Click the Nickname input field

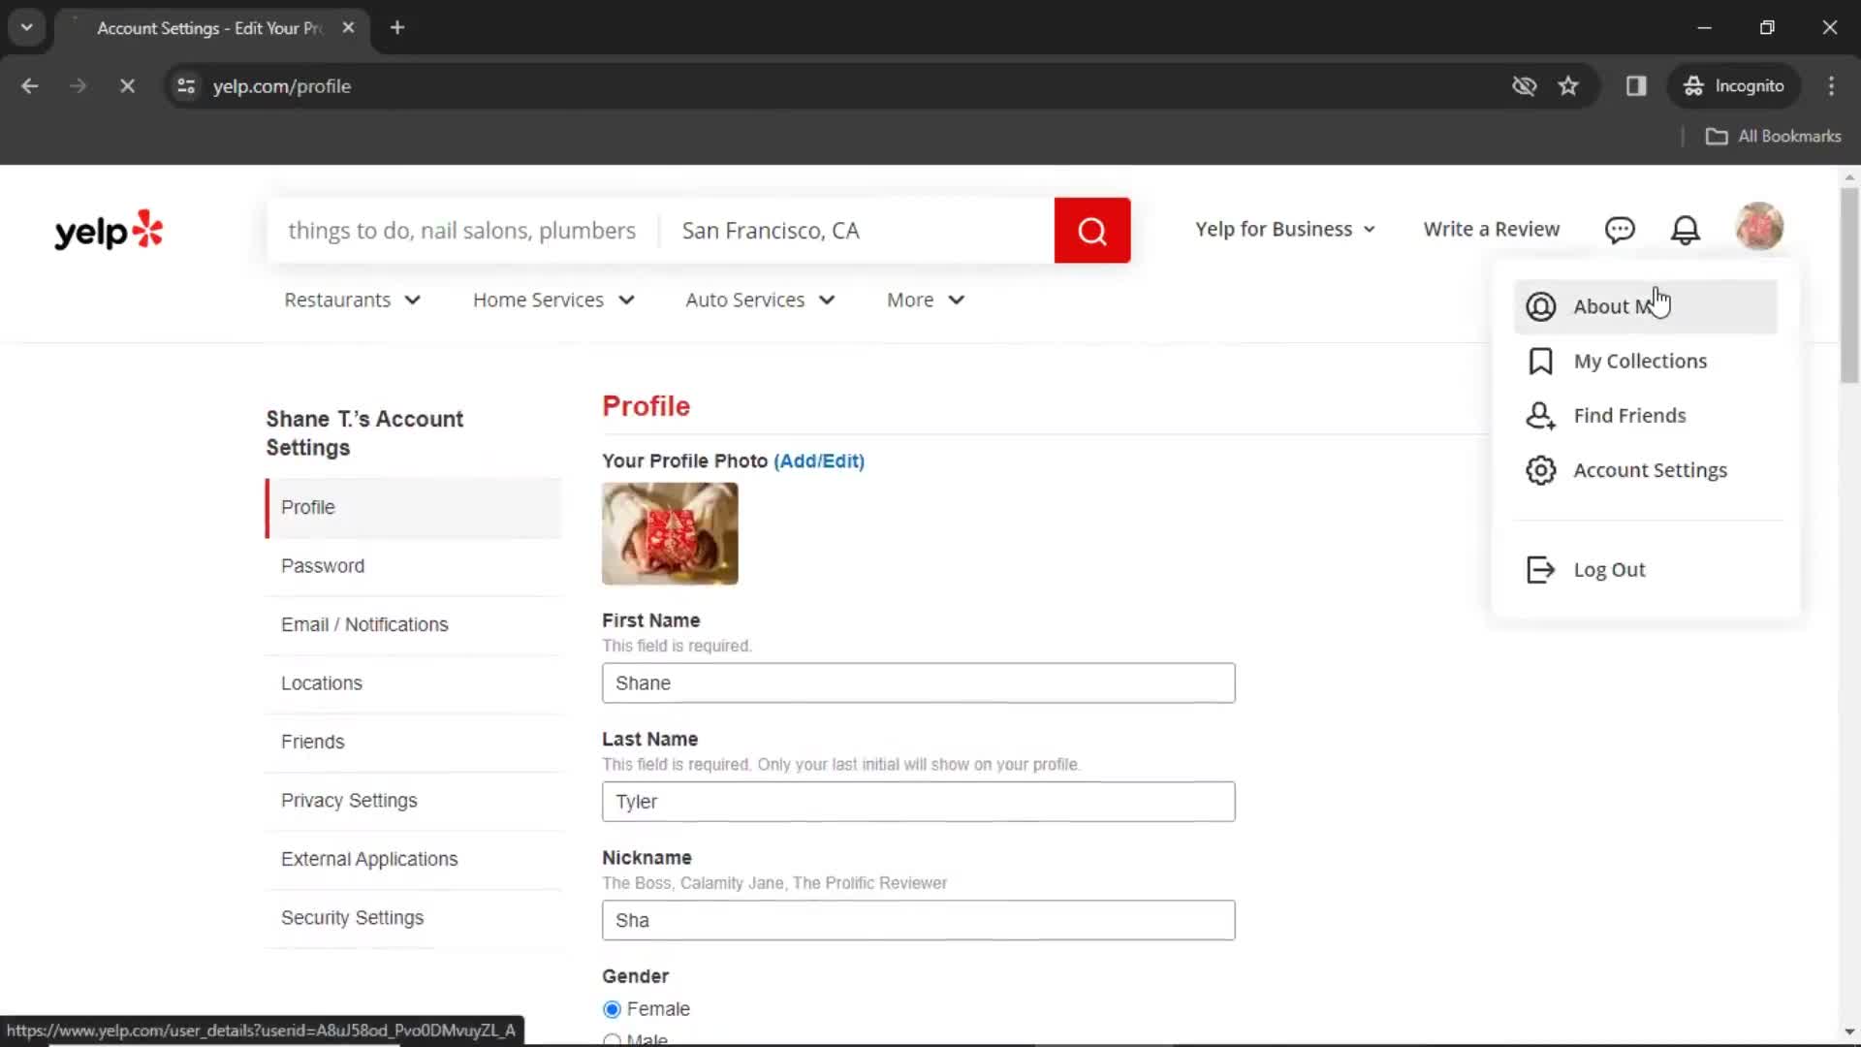click(x=918, y=920)
